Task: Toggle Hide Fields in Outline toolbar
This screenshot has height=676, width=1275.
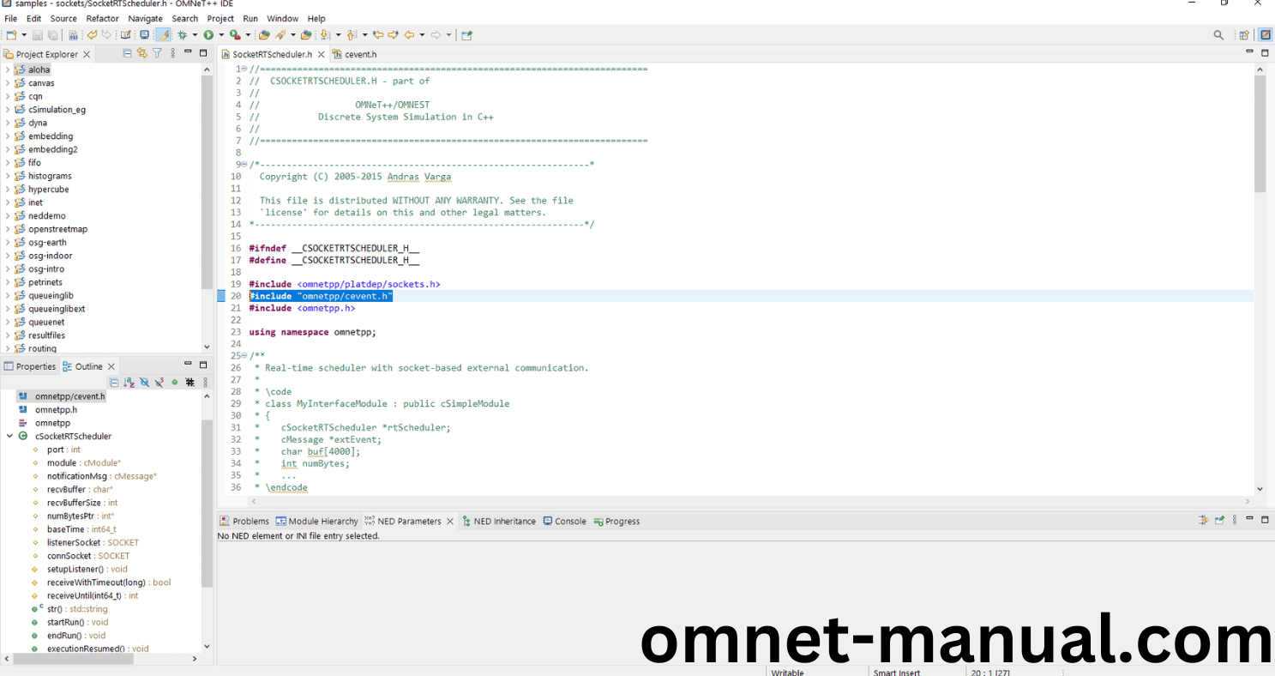Action: click(x=144, y=383)
